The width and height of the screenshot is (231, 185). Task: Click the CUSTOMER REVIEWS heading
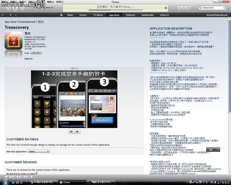(x=21, y=162)
